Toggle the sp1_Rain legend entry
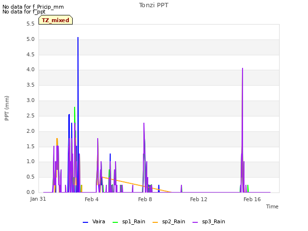 click(x=129, y=222)
